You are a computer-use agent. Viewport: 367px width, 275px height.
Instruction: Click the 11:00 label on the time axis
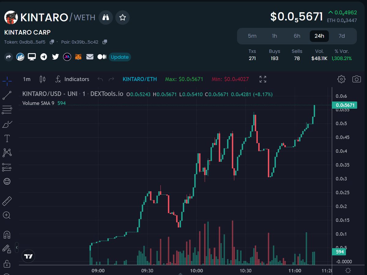point(295,270)
